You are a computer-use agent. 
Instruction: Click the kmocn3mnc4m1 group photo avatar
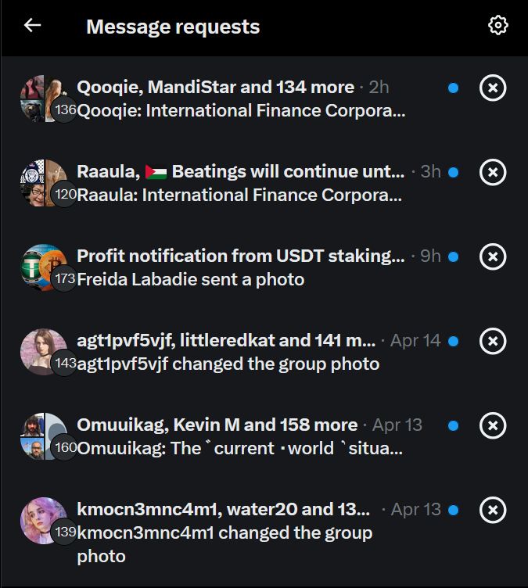tap(44, 521)
